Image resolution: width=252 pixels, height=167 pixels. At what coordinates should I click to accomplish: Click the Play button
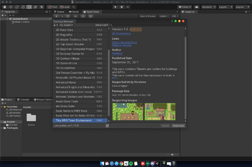[116, 7]
